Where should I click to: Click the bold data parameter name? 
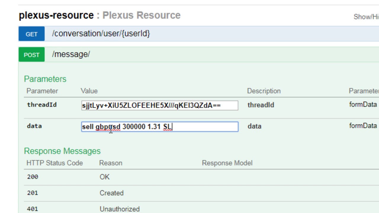tap(34, 126)
